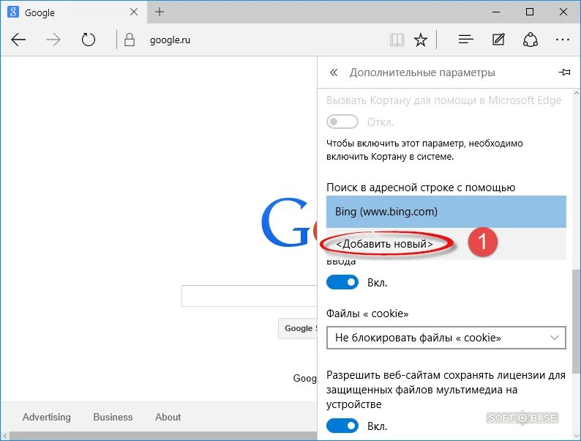581x441 pixels.
Task: Click the settings pane vertical scrollbar thumb
Action: pyautogui.click(x=576, y=322)
